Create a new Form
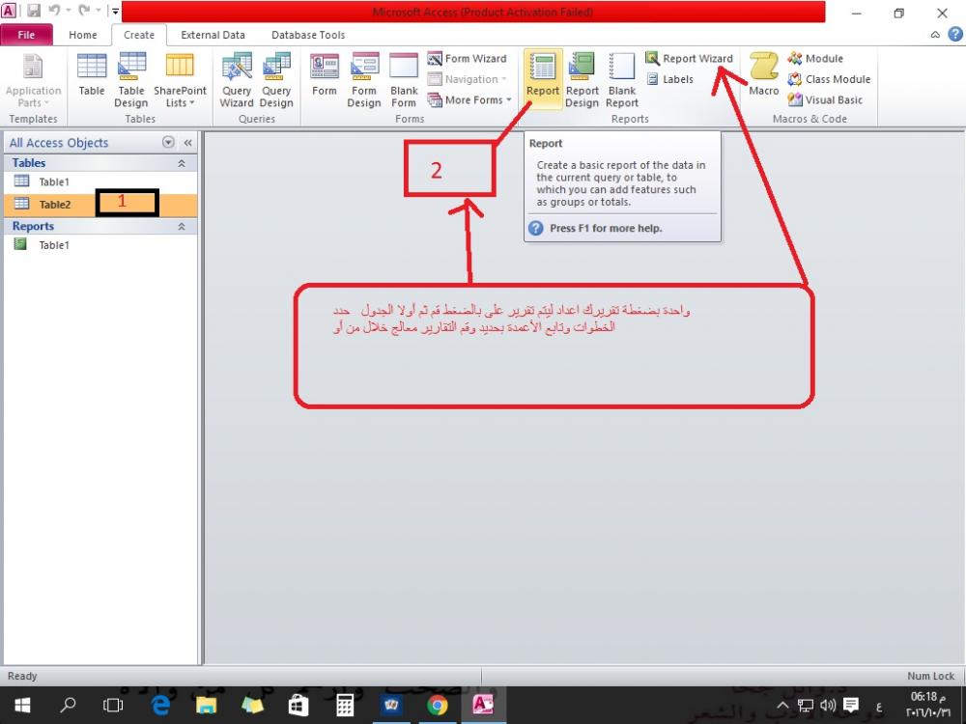This screenshot has width=966, height=724. tap(324, 74)
